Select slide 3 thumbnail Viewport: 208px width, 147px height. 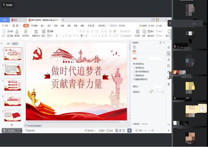tap(13, 84)
